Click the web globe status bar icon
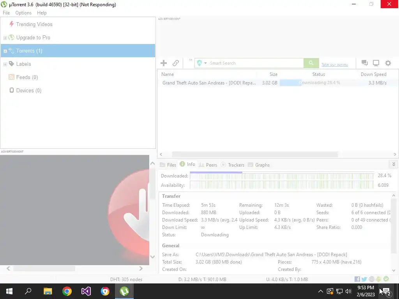The image size is (399, 299). [371, 279]
